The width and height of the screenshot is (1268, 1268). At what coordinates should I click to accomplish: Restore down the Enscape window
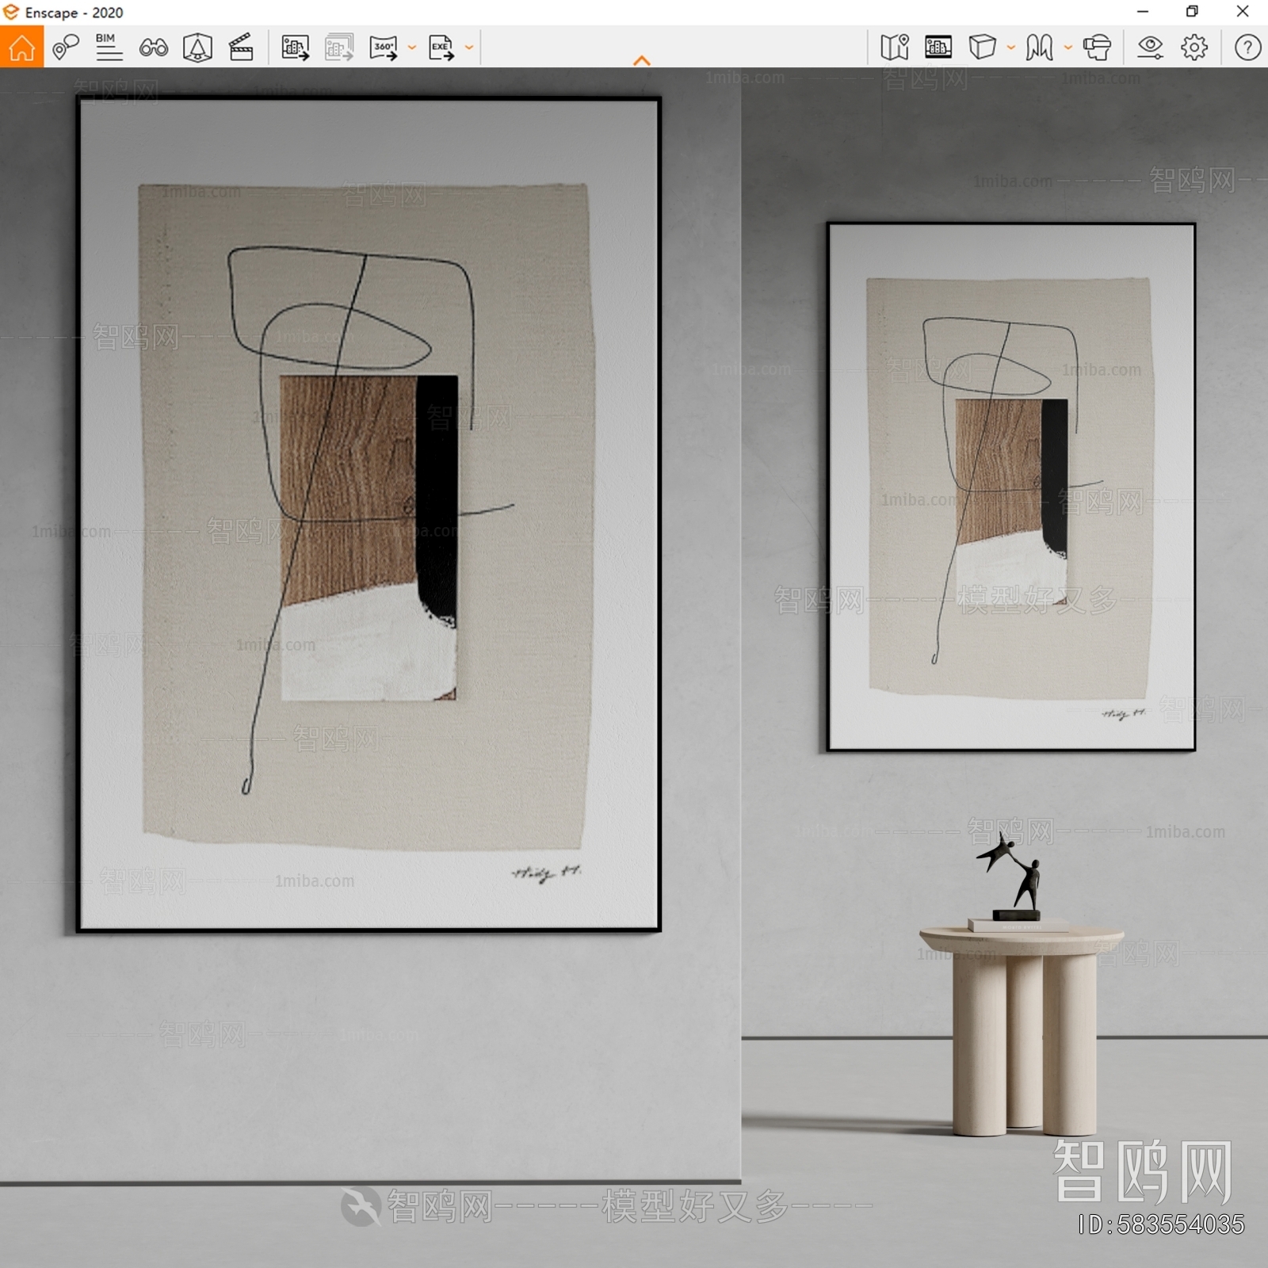tap(1192, 12)
